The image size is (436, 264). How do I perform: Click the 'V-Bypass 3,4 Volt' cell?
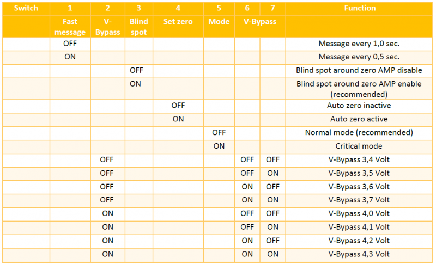pos(359,159)
